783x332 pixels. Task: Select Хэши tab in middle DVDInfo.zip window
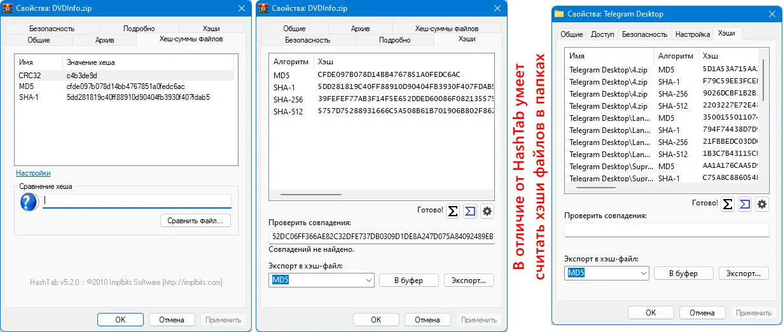[467, 39]
